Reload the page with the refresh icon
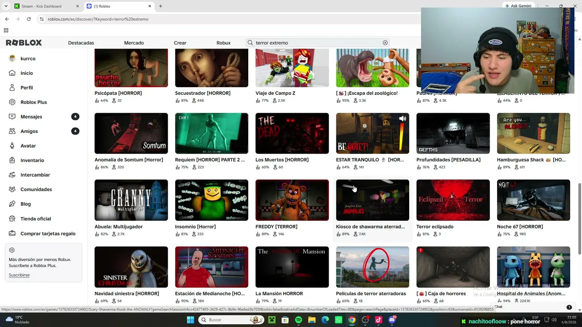Screen dimensions: 582x327 [x=29, y=19]
